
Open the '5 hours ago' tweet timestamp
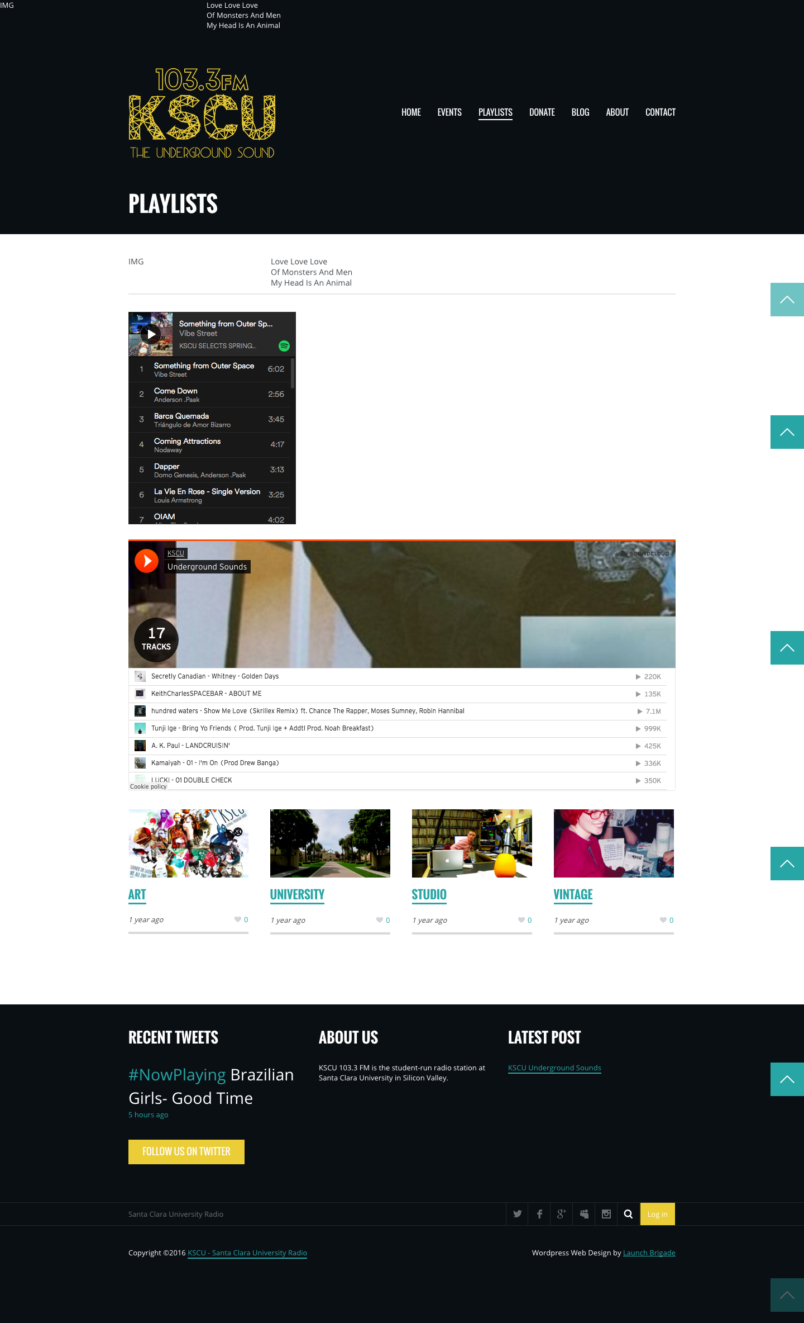pyautogui.click(x=148, y=1115)
